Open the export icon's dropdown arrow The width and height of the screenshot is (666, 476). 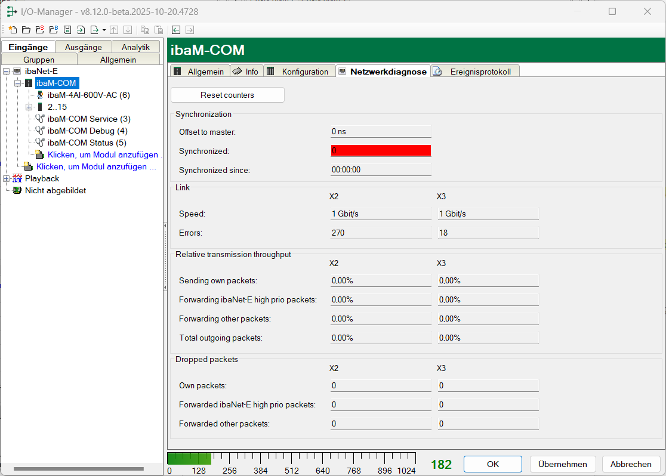pyautogui.click(x=104, y=30)
